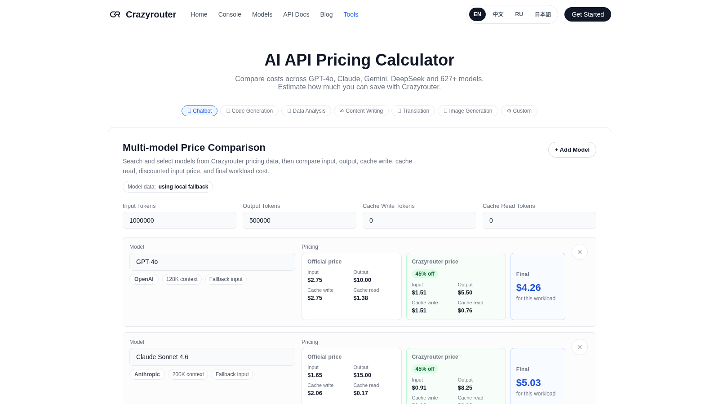This screenshot has height=404, width=719.
Task: Remove the GPT-4o model row
Action: [x=580, y=252]
